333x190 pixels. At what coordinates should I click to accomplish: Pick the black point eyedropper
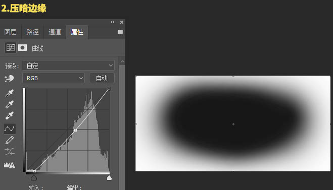[x=9, y=93]
